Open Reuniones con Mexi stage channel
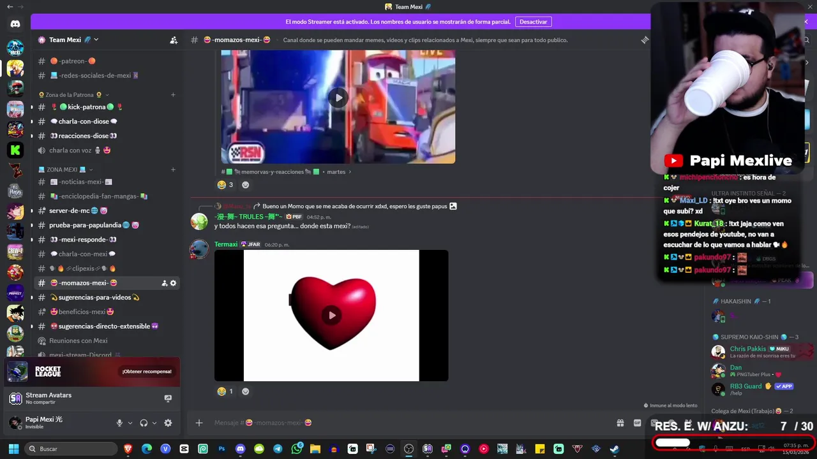Image resolution: width=817 pixels, height=459 pixels. pyautogui.click(x=107, y=341)
